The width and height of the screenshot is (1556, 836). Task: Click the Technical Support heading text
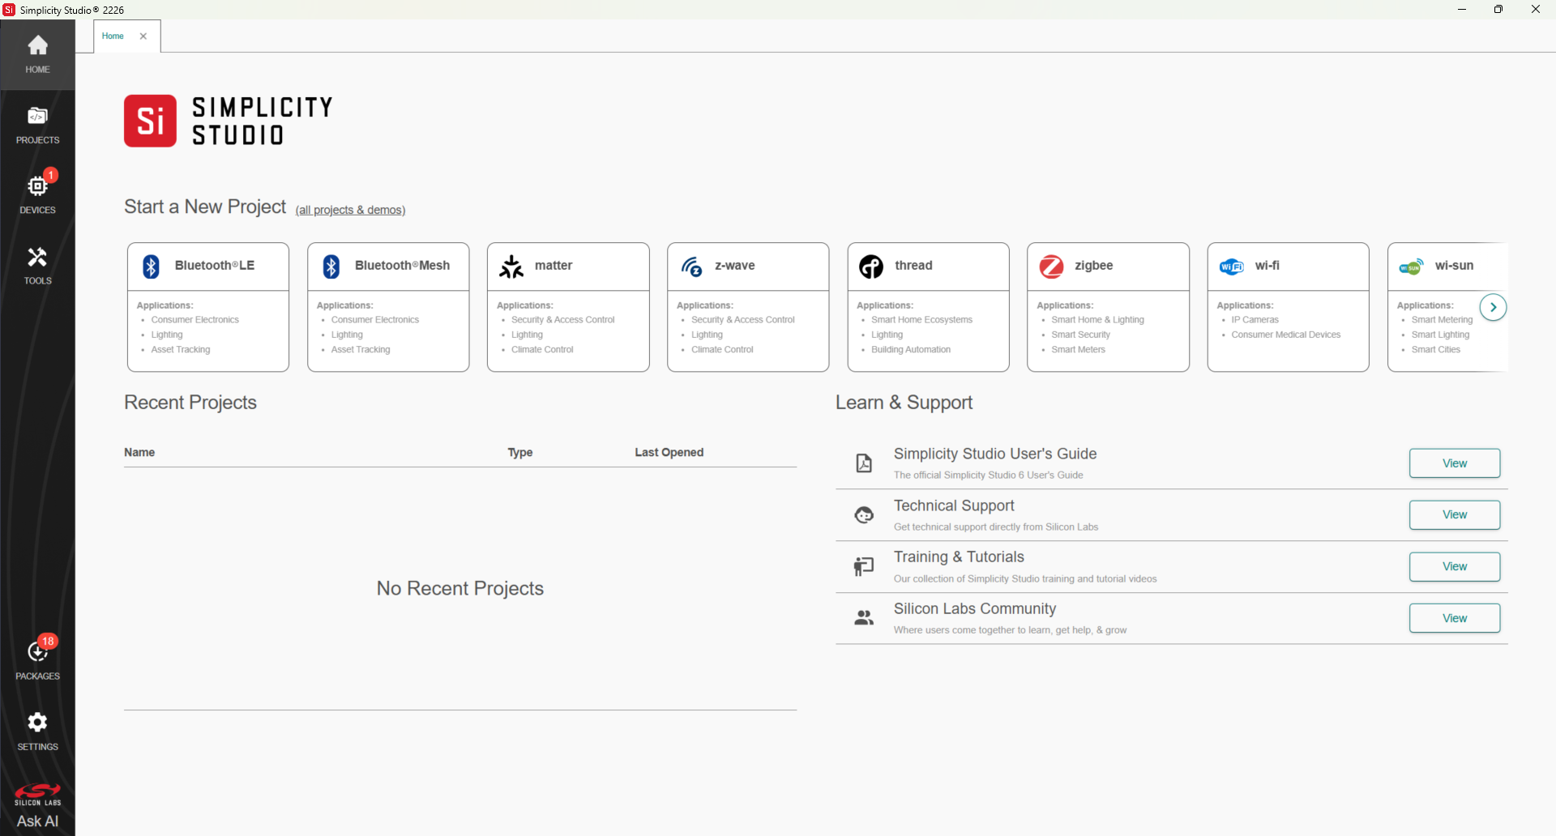point(954,505)
